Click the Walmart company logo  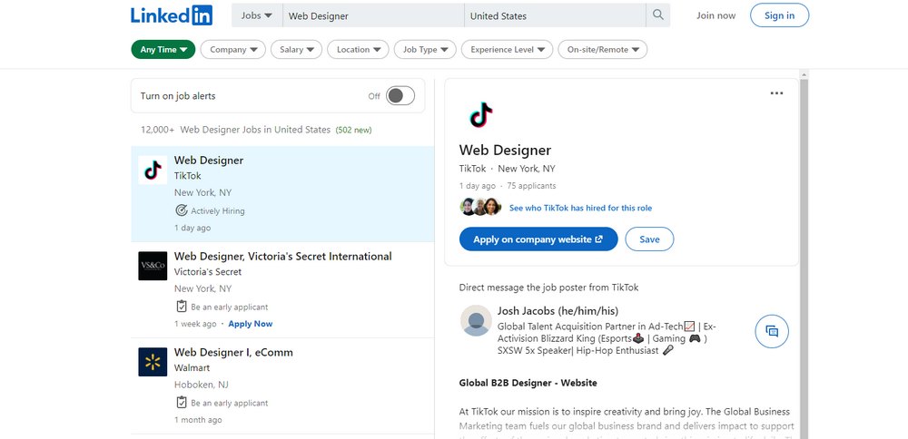153,362
